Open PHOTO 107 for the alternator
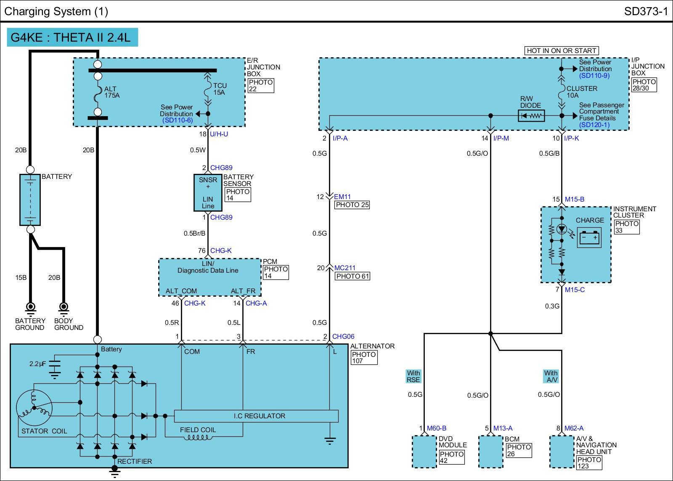Screen dimensions: 673x481 click(x=363, y=358)
